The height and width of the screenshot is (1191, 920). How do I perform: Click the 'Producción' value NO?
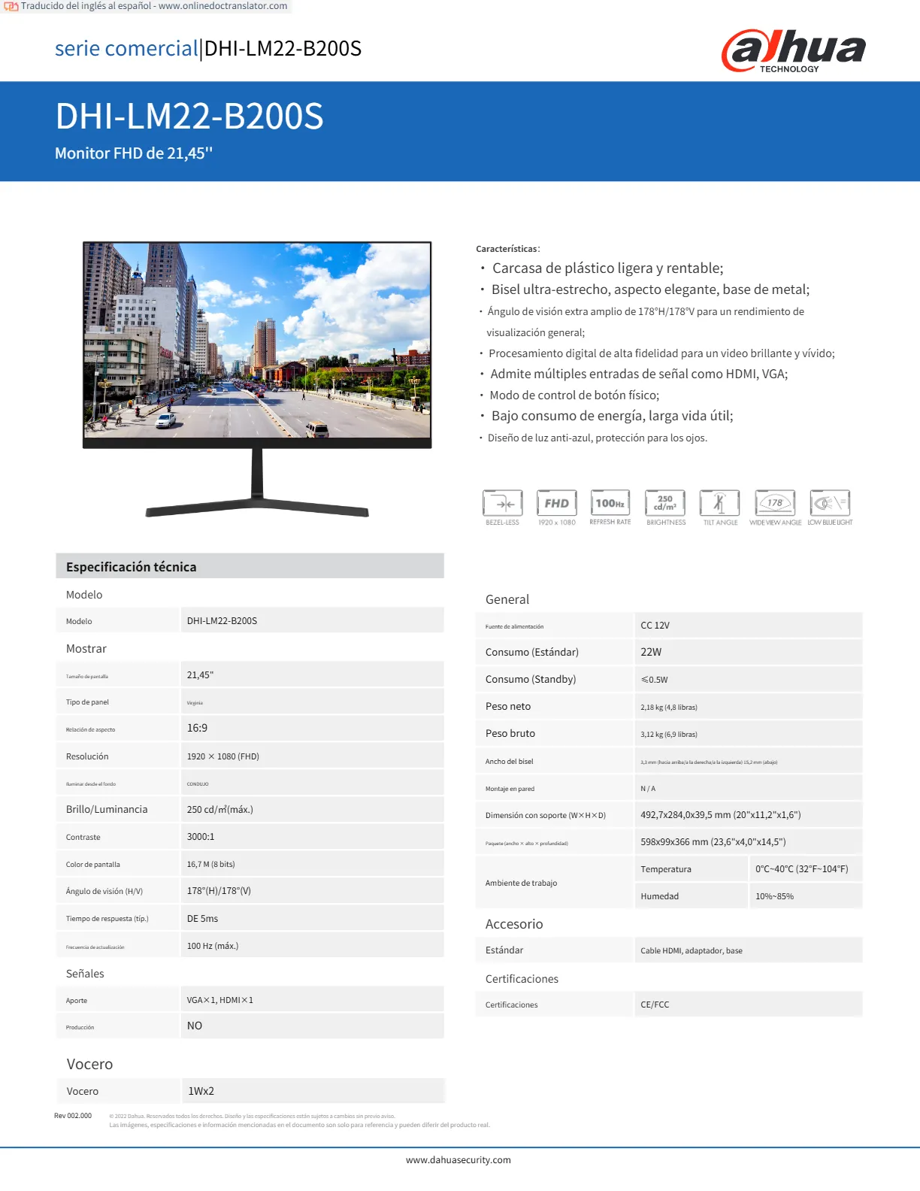point(312,1026)
